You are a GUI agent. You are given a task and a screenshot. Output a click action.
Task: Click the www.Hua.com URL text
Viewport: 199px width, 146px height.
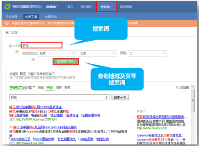coord(30,143)
